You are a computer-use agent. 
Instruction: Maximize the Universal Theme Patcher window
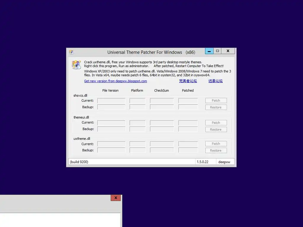coord(217,51)
